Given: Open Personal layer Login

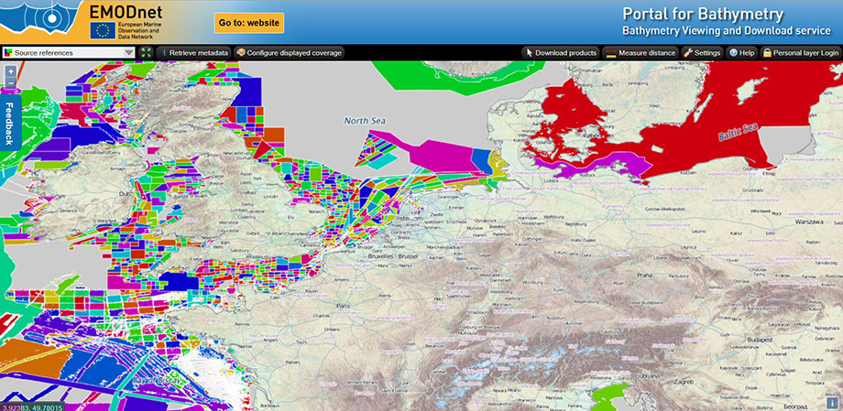Looking at the screenshot, I should tap(800, 53).
